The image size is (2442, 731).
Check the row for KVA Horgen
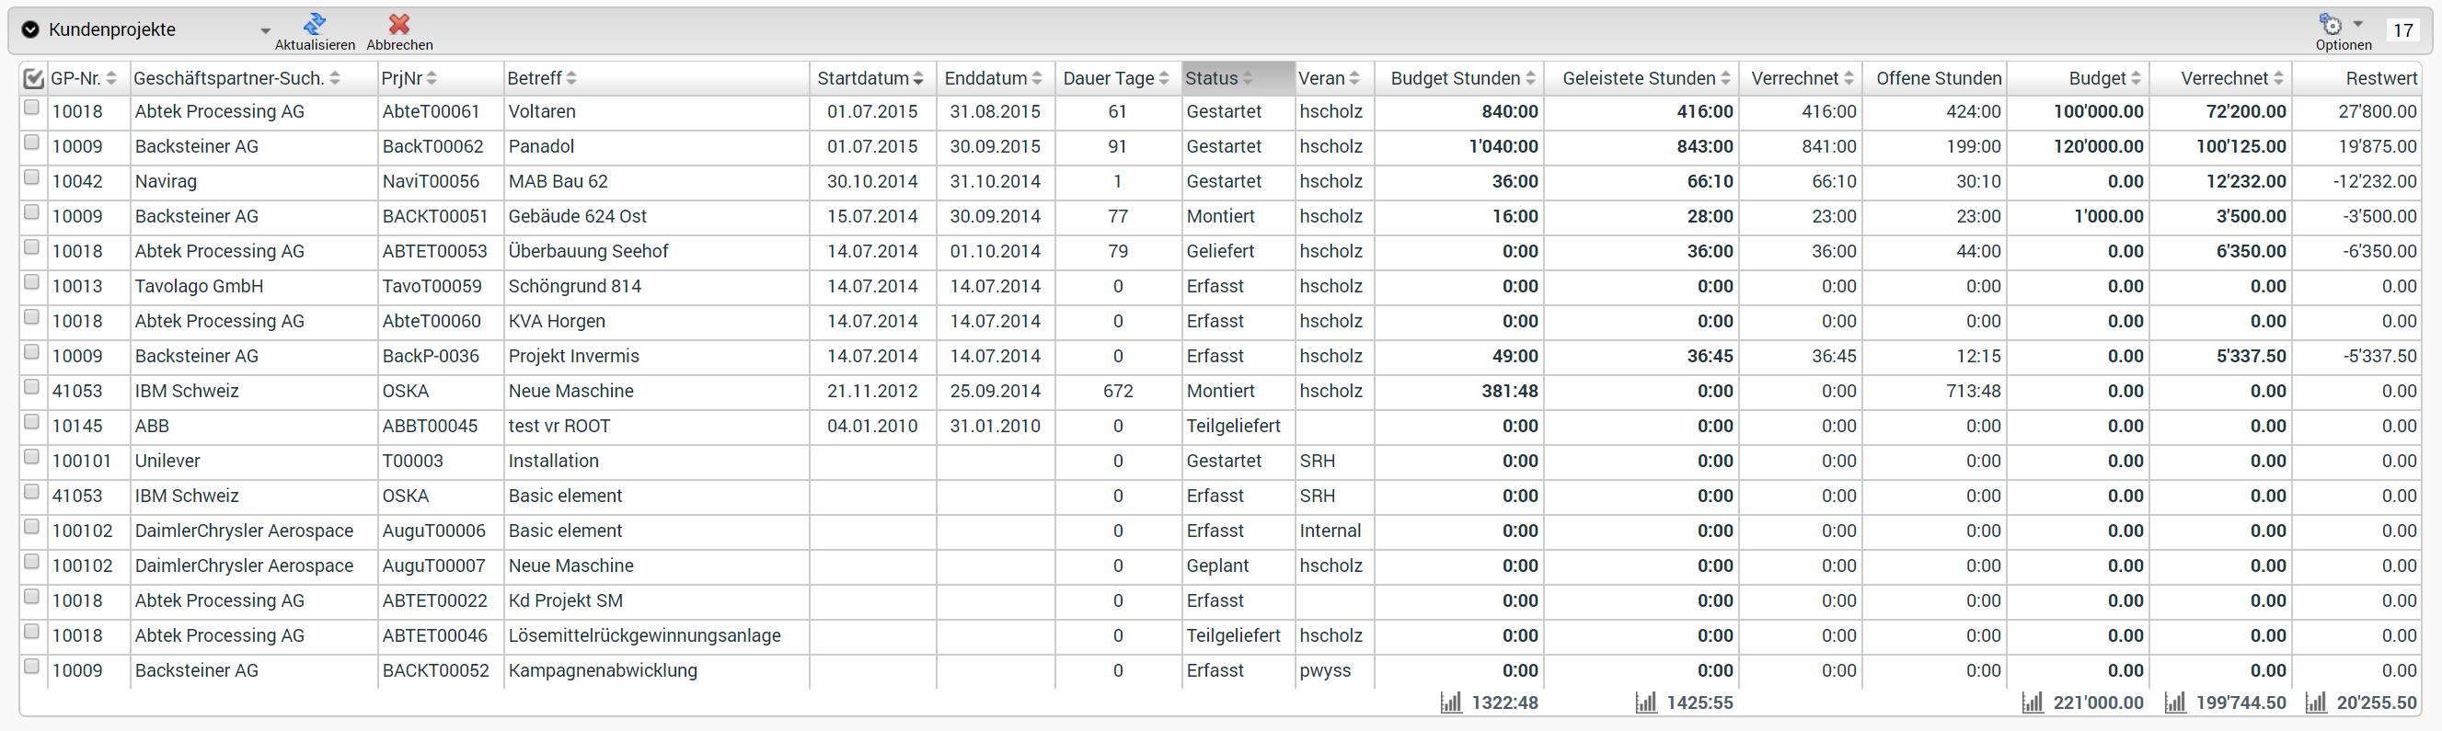coord(31,318)
